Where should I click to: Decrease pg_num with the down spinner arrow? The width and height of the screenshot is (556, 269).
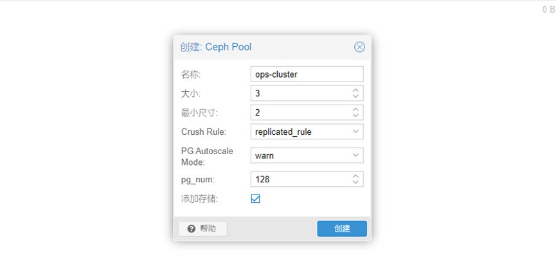click(x=355, y=182)
